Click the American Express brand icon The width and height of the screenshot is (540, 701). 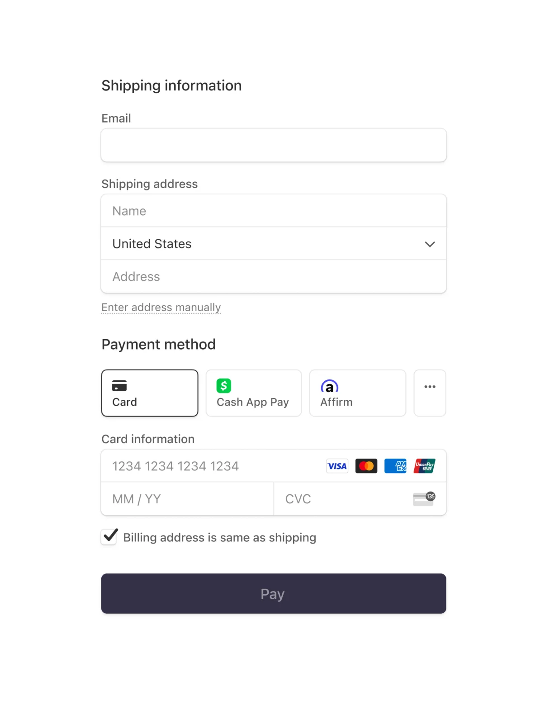coord(395,466)
